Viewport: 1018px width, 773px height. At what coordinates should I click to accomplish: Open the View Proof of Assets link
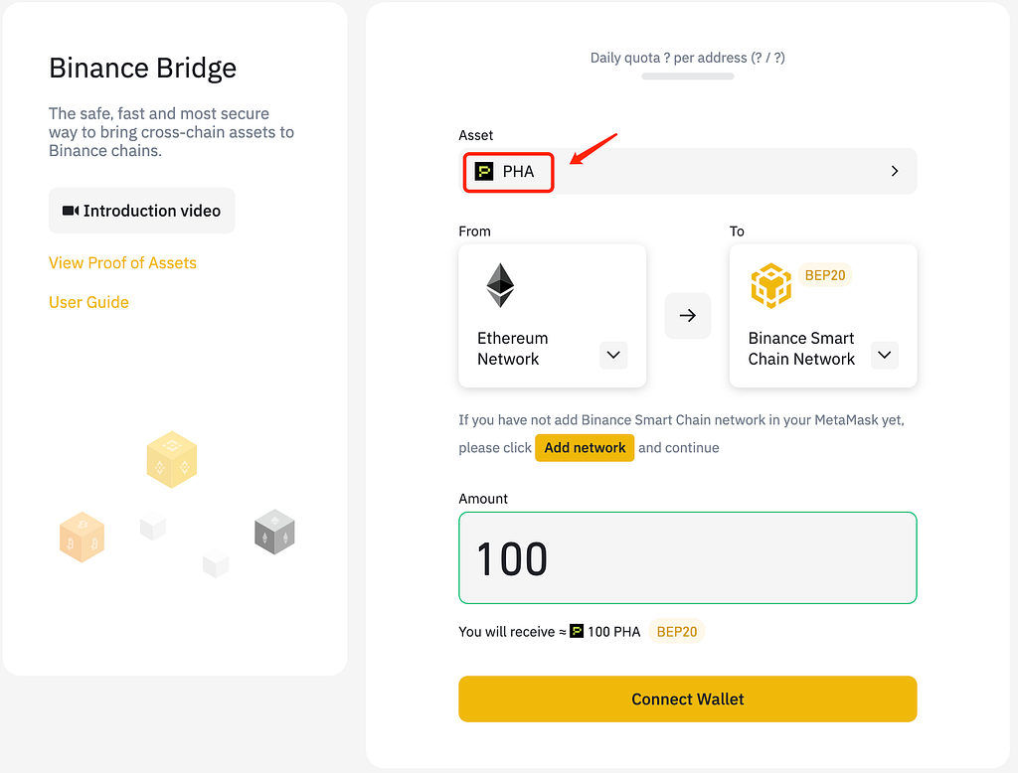[x=122, y=262]
